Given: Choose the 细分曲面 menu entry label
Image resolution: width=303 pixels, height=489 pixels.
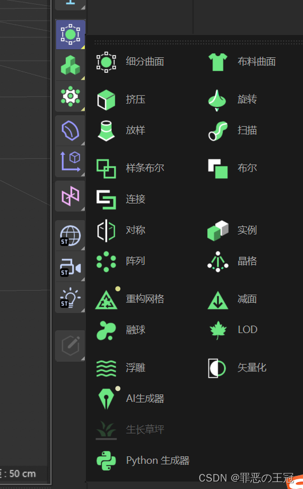Looking at the screenshot, I should 145,62.
